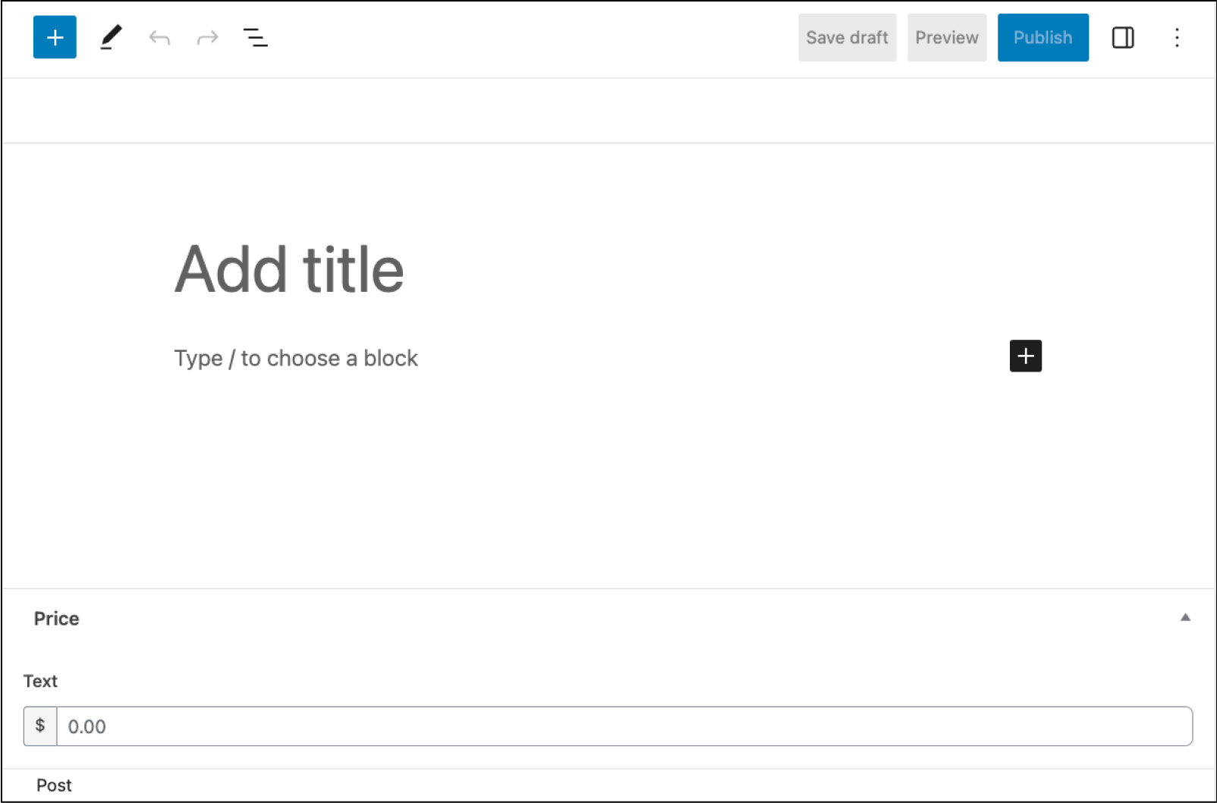Viewport: 1217px width, 803px height.
Task: Click the inline block inserter in the canvas
Action: pos(1025,356)
